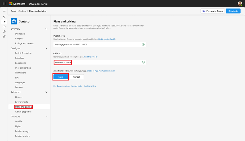Toggle the hamburger navigation menu
This screenshot has height=141, width=245.
point(4,11)
